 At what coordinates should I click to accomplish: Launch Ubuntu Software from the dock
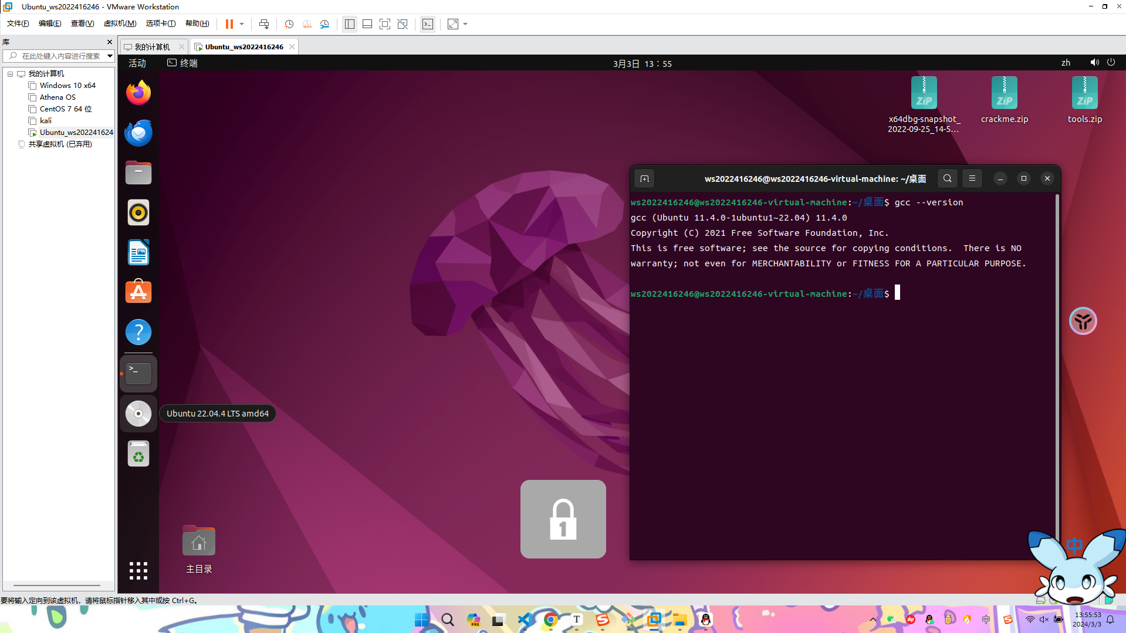tap(138, 292)
